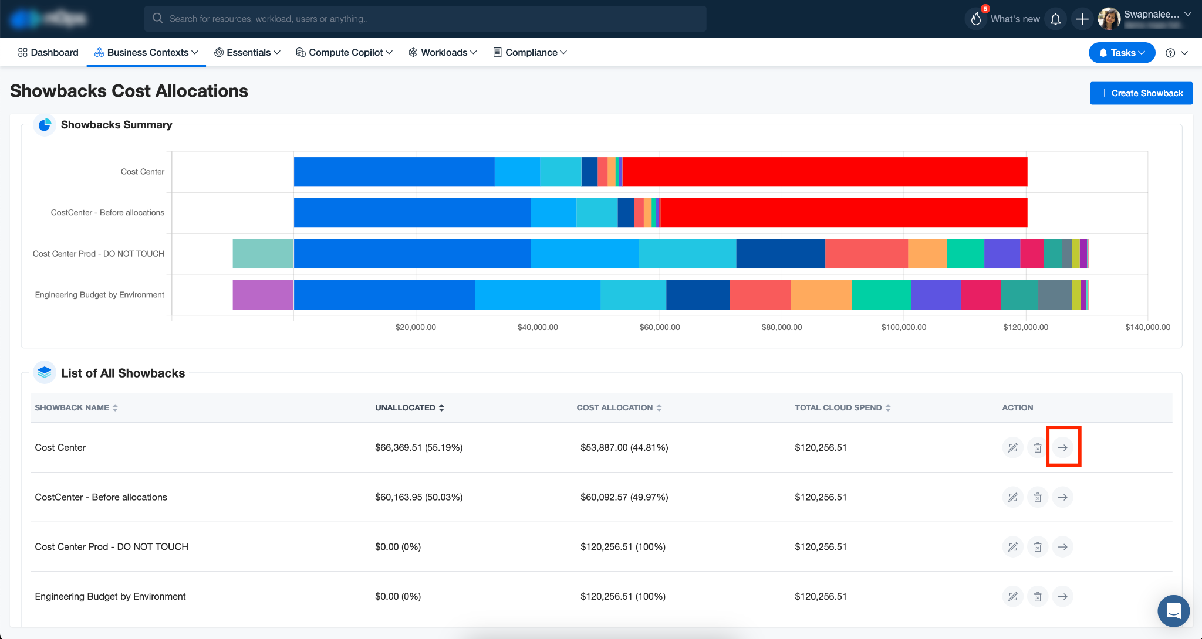Click $66,369.51 (55.19%) unallocated value
Image resolution: width=1202 pixels, height=639 pixels.
[419, 447]
